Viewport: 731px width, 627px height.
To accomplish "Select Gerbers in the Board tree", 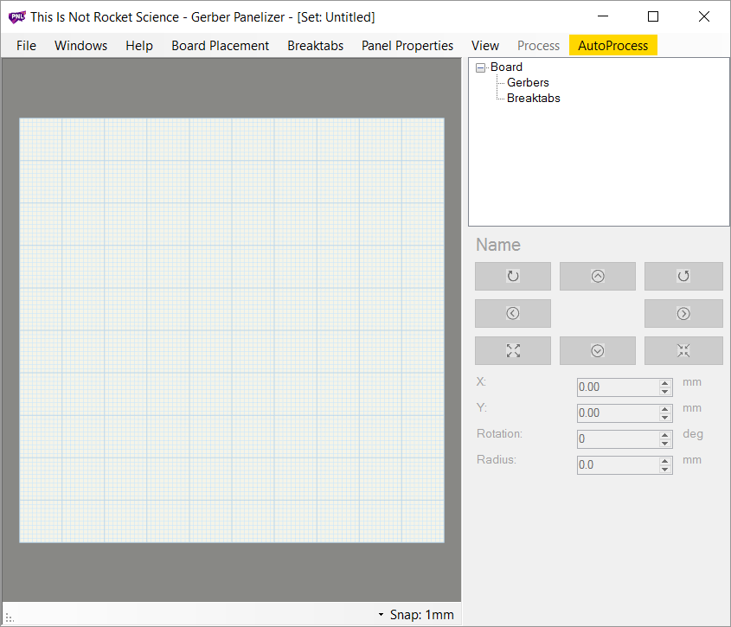I will click(x=528, y=83).
